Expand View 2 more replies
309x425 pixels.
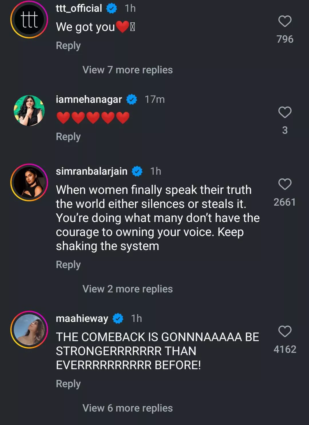[x=127, y=289]
